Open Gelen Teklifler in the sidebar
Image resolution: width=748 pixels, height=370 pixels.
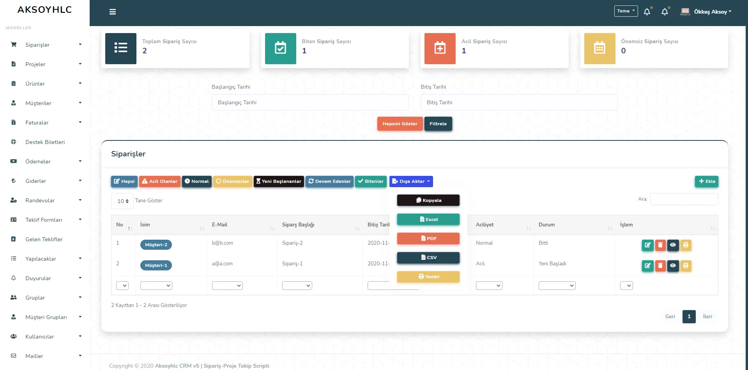tap(45, 239)
